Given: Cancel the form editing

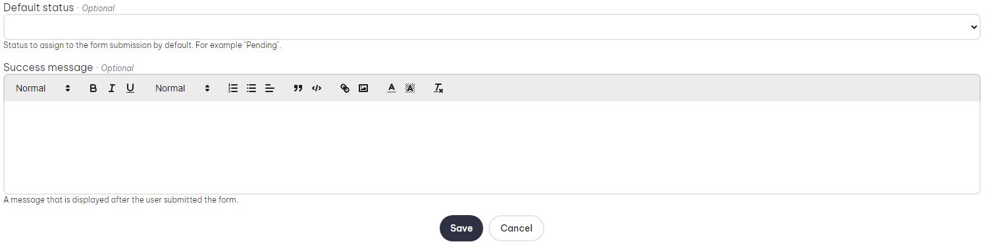Looking at the screenshot, I should (x=516, y=228).
